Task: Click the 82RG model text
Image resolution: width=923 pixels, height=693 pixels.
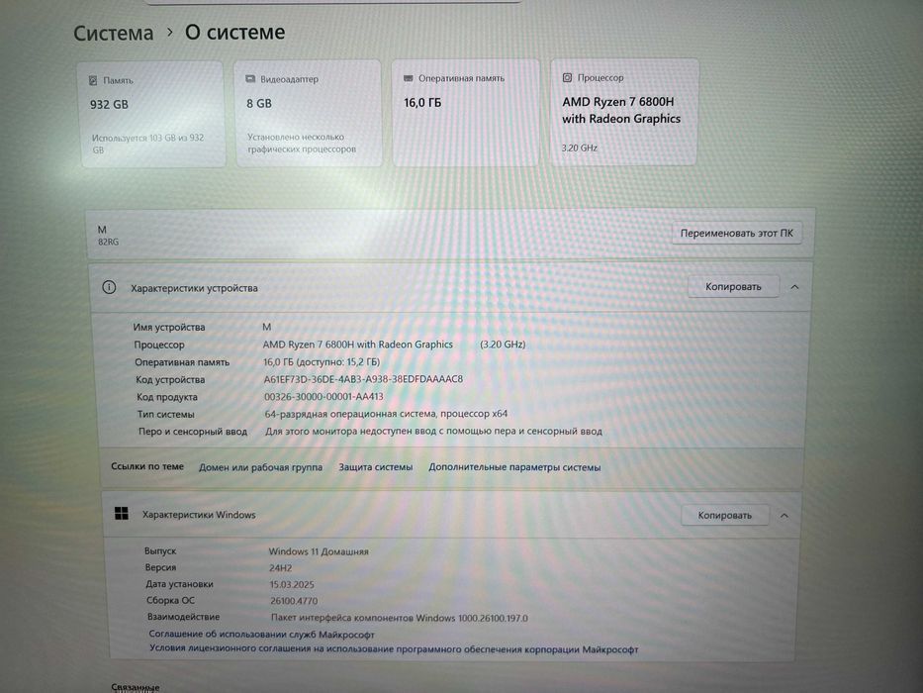Action: pyautogui.click(x=108, y=242)
